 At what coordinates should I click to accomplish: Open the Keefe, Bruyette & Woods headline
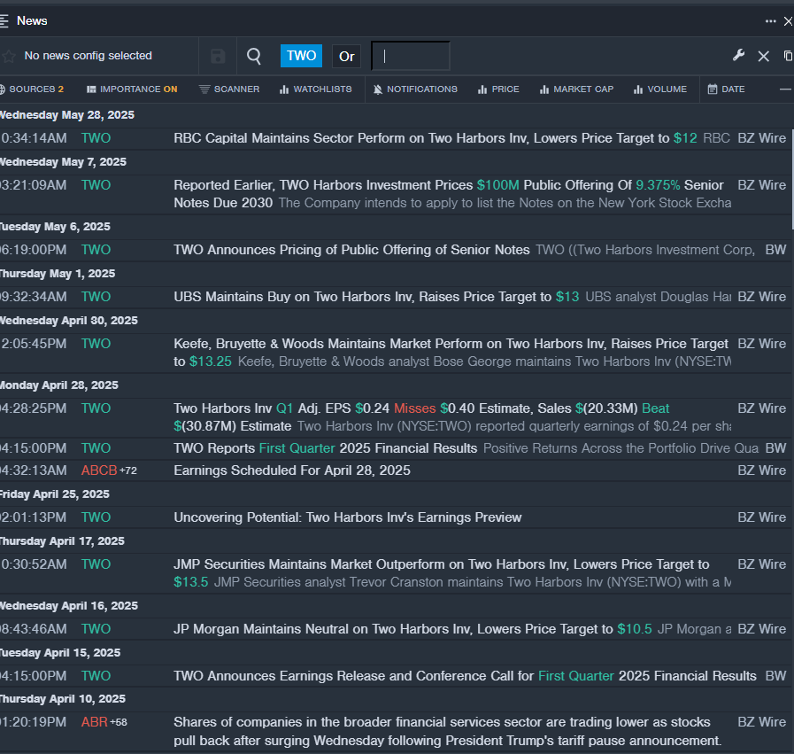point(451,352)
